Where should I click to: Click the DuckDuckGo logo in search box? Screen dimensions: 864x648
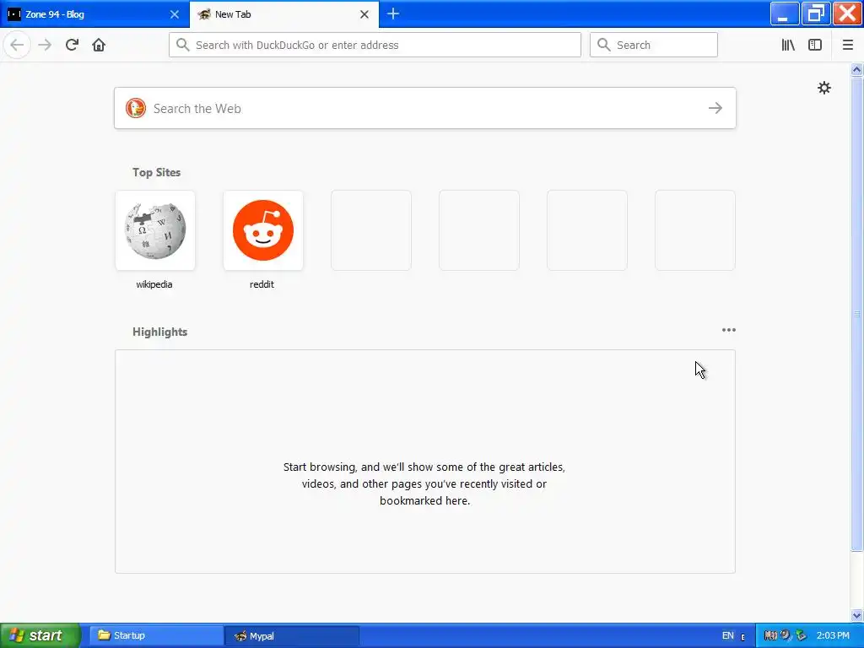point(136,108)
